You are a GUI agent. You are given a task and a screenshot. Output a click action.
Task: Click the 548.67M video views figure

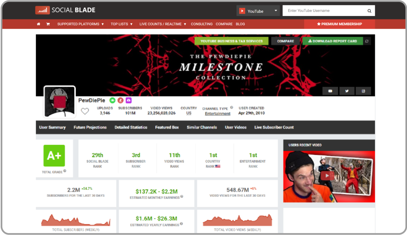point(237,190)
